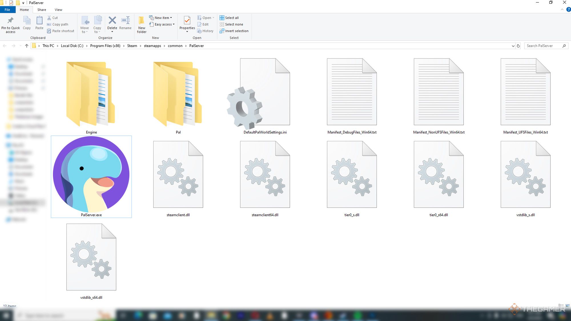Refresh the PalServer folder view

point(518,46)
